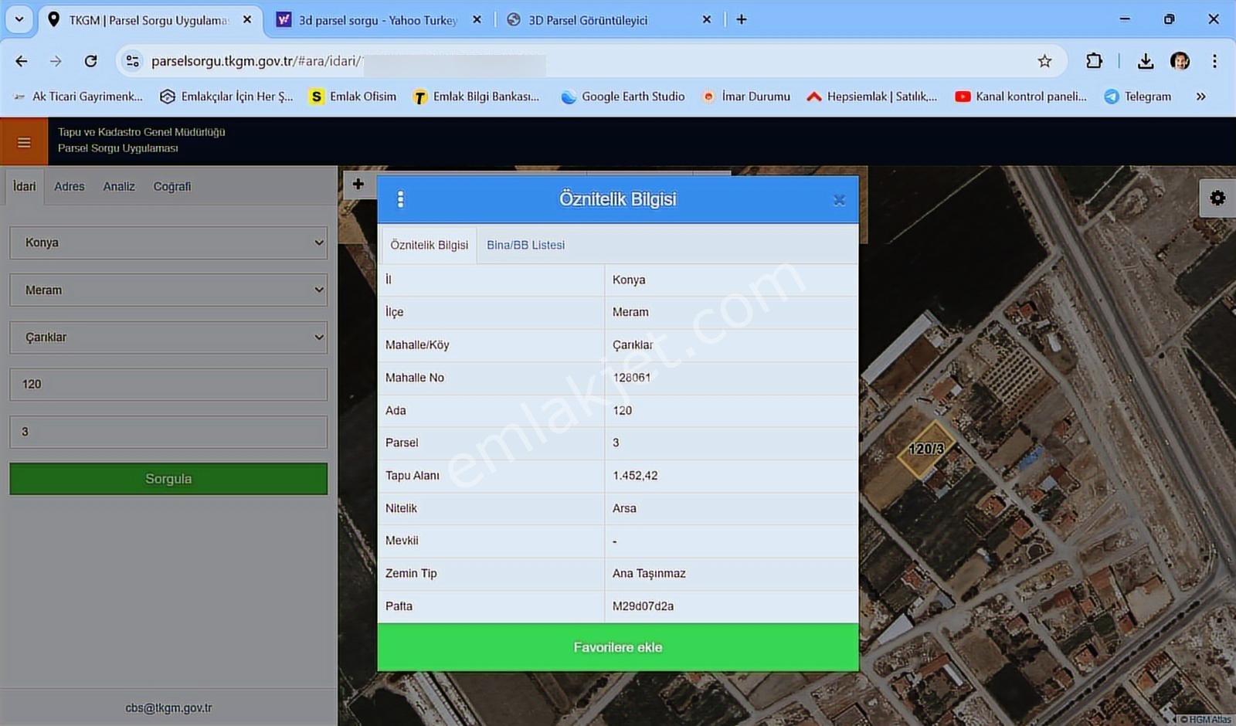The width and height of the screenshot is (1236, 726).
Task: Click the Tapu Alanı value 1.452,42
Action: pyautogui.click(x=635, y=476)
